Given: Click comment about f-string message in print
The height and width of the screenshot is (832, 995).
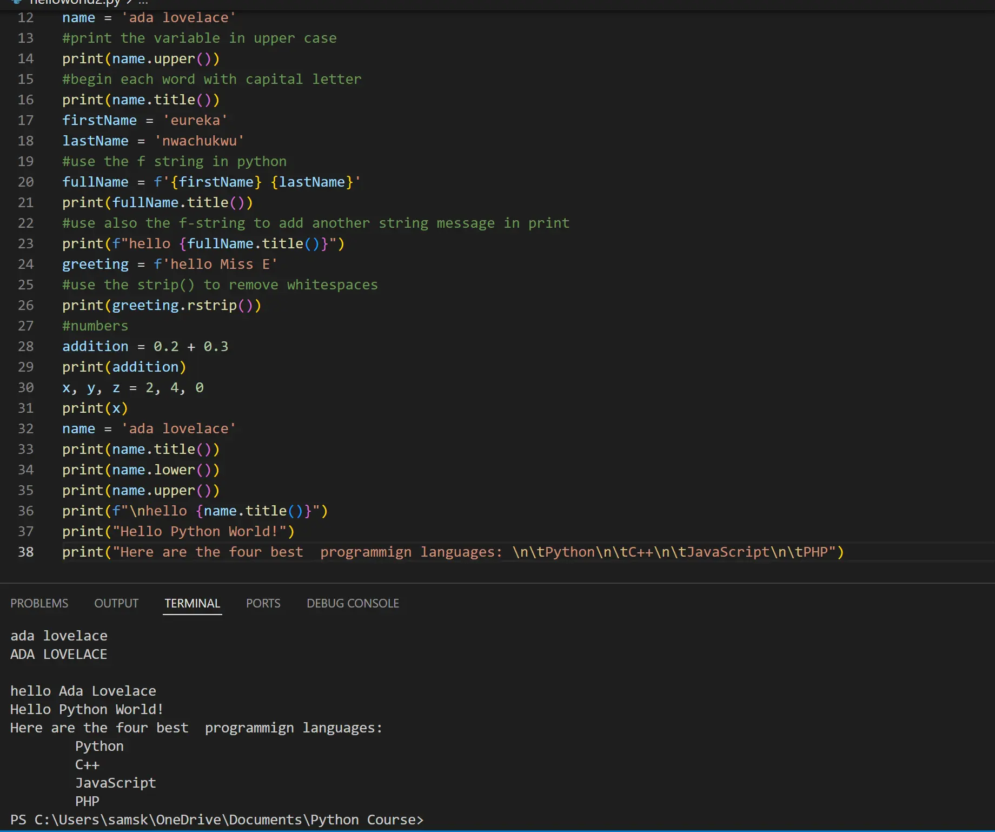Looking at the screenshot, I should (x=316, y=223).
